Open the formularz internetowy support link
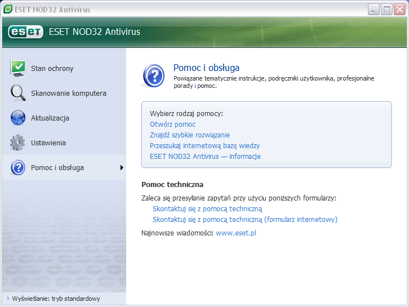The width and height of the screenshot is (409, 307). coord(245,220)
